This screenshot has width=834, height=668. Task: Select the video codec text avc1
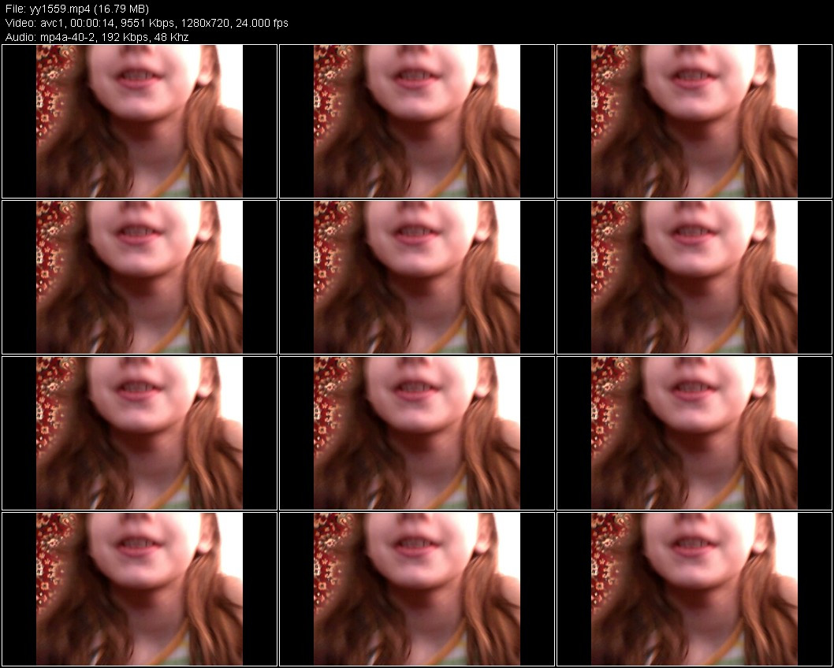click(51, 23)
